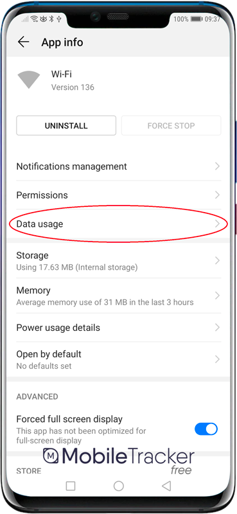This screenshot has width=237, height=514.
Task: Tap the Wi-Fi signal status icon
Action: pos(35,19)
